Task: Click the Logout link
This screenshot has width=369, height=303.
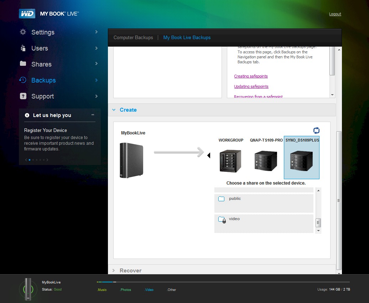Action: 335,14
